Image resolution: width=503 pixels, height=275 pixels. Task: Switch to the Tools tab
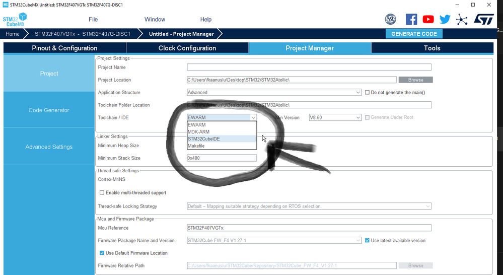pos(432,48)
